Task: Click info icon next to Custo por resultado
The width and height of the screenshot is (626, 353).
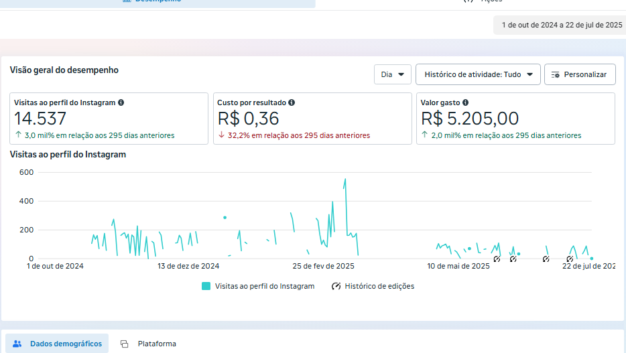Action: coord(292,102)
